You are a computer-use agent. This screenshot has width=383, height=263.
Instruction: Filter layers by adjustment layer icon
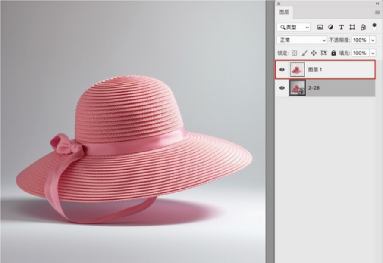pyautogui.click(x=330, y=27)
